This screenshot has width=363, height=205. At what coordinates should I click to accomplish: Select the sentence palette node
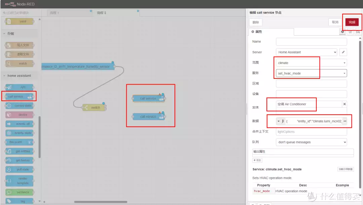20,192
